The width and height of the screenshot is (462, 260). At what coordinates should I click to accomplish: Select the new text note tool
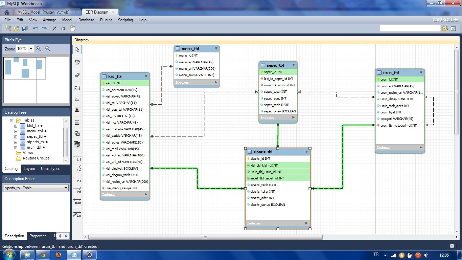tap(77, 99)
